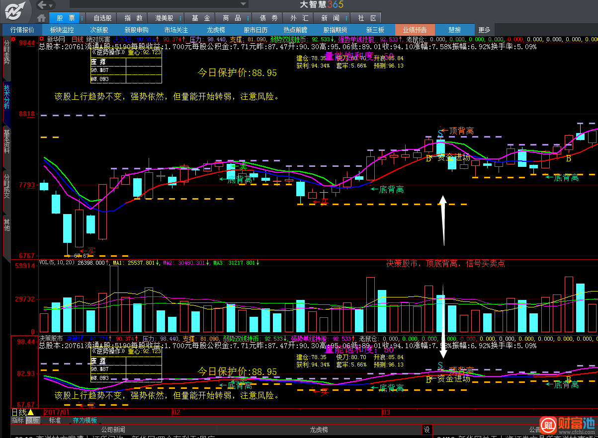The width and height of the screenshot is (598, 438).
Task: Switch to 股指期货 tab
Action: (335, 30)
